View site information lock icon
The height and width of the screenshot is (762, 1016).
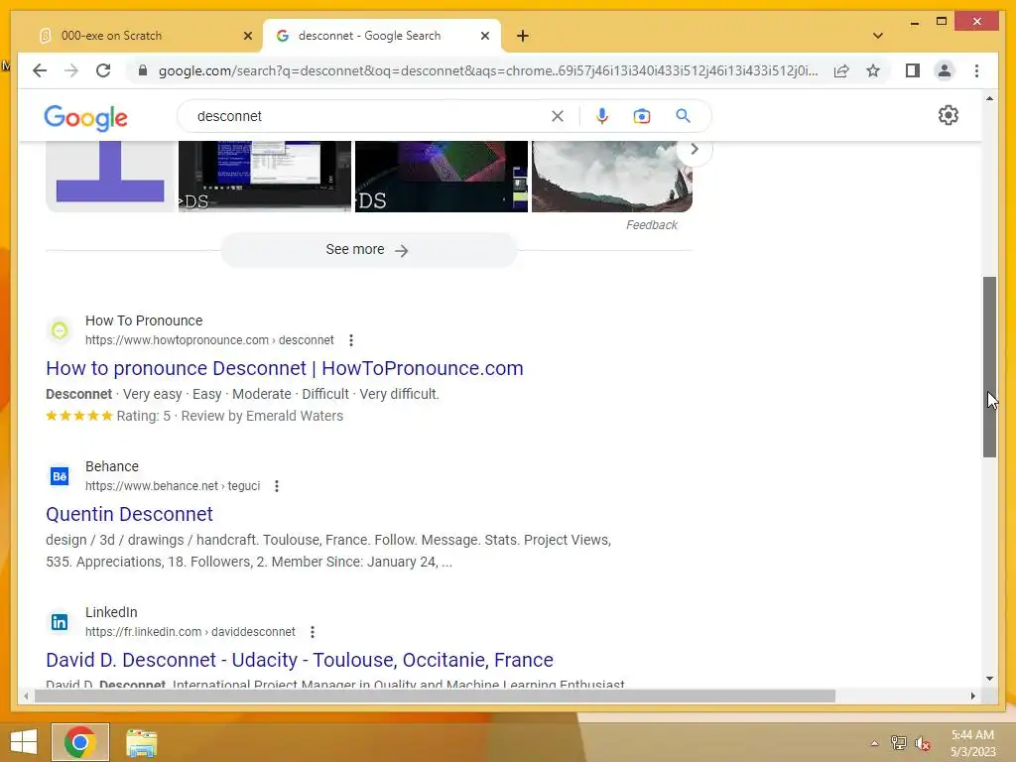tap(143, 70)
